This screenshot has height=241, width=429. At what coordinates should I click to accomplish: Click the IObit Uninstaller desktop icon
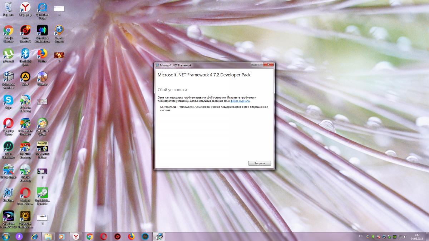coord(8,147)
